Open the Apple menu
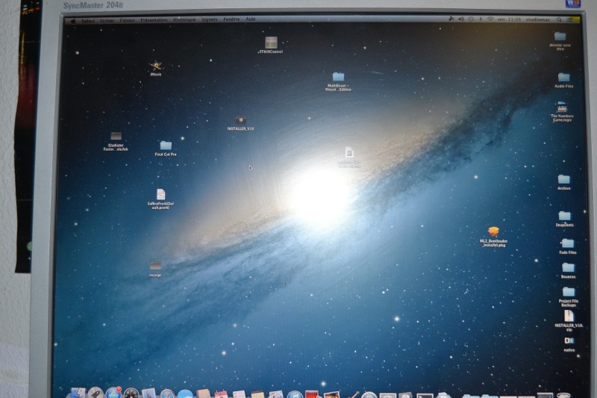Screen dimensions: 597x398 72,21
